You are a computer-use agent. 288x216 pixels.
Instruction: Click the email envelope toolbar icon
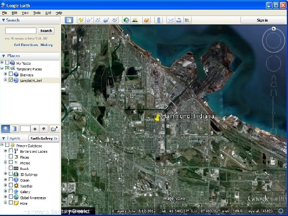pos(170,20)
